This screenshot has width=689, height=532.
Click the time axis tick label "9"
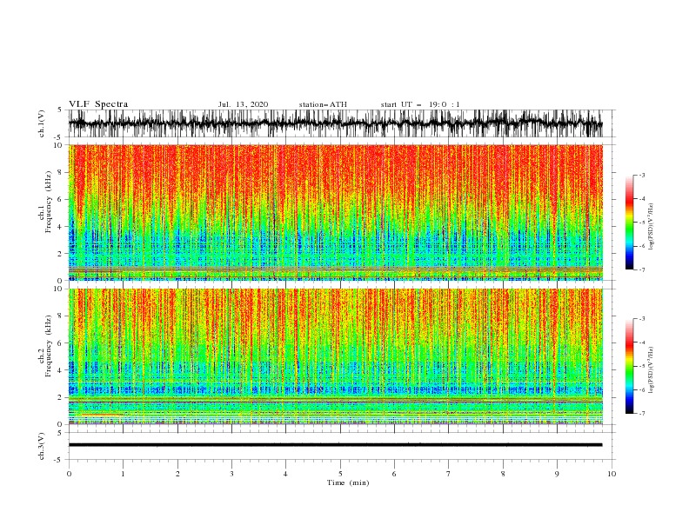[x=557, y=474]
